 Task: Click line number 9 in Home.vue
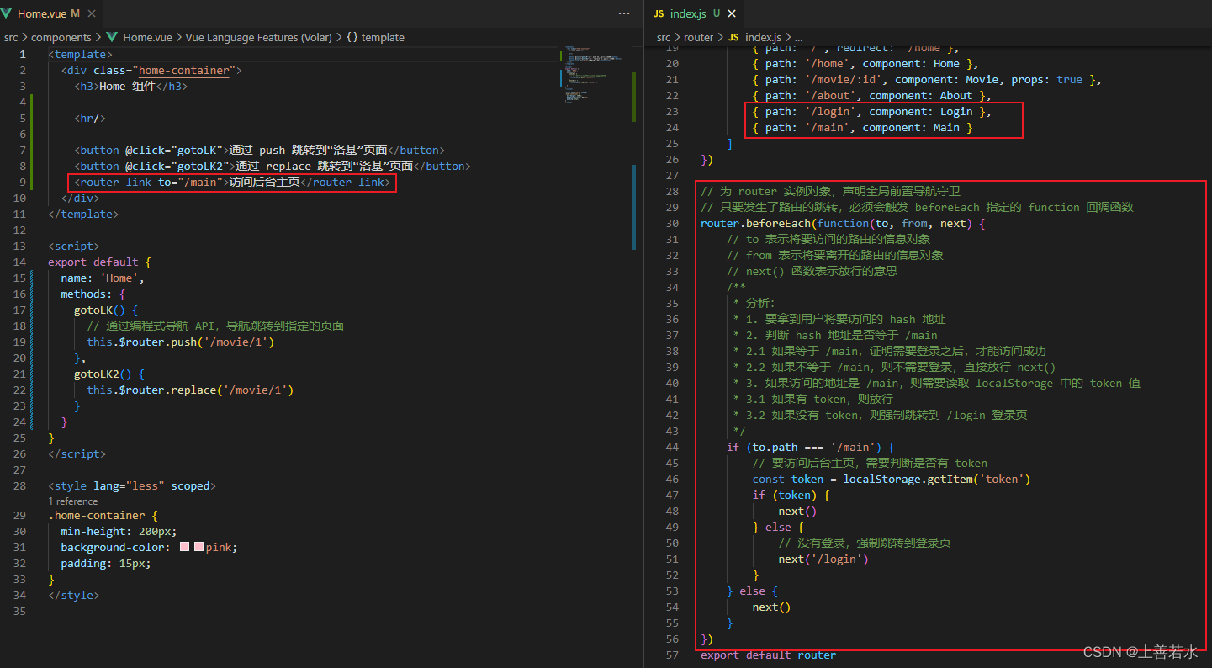[23, 182]
